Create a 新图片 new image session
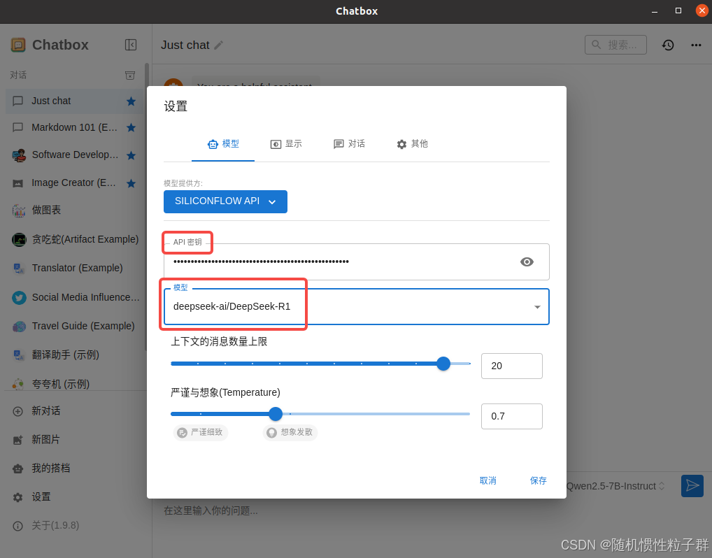 [x=75, y=440]
